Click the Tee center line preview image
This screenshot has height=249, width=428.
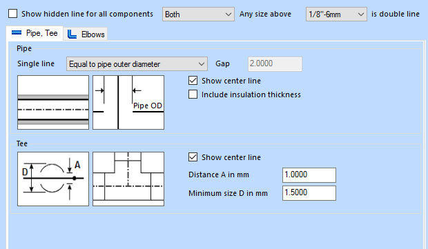pyautogui.click(x=128, y=179)
